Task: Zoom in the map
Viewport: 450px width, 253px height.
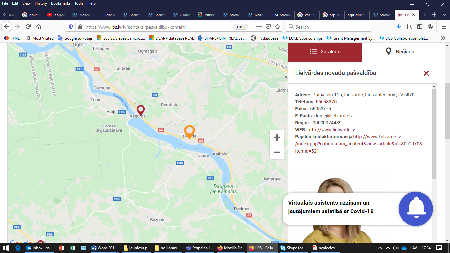Action: (277, 138)
